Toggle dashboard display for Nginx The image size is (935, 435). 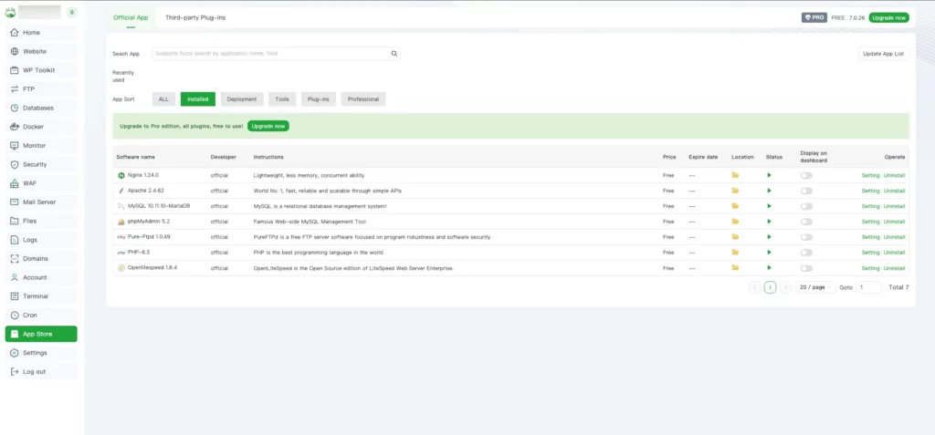(x=806, y=175)
